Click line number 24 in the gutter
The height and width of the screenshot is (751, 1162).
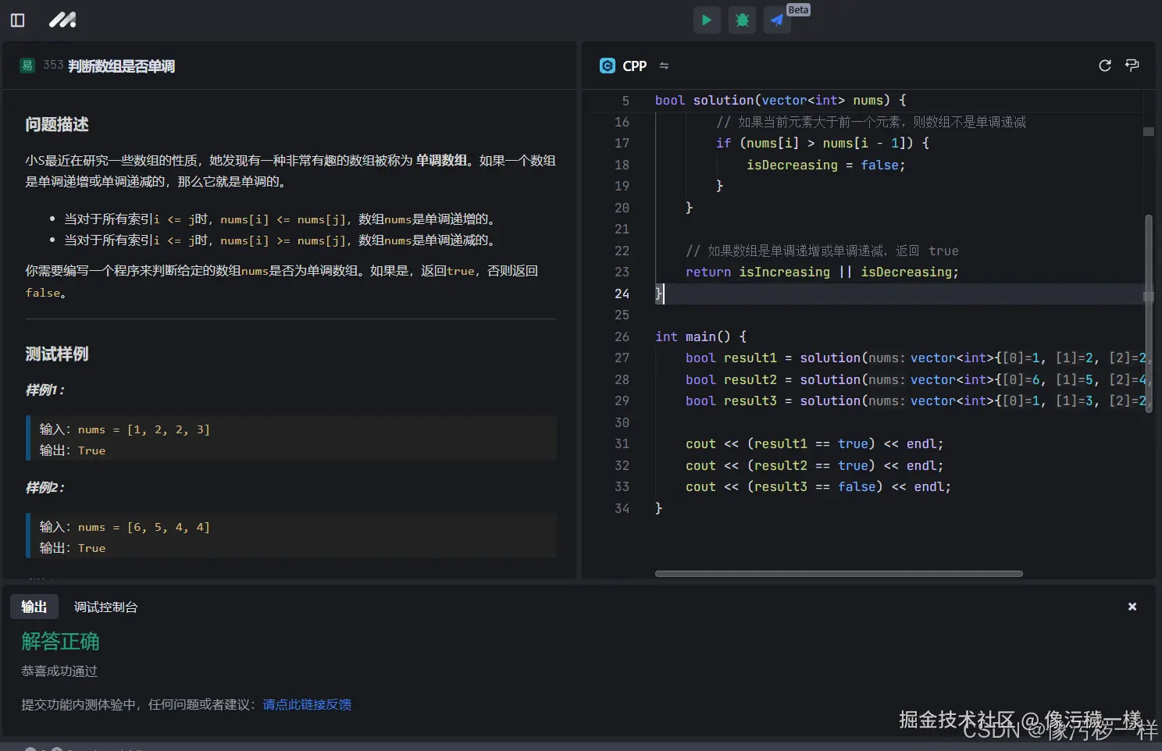tap(622, 294)
